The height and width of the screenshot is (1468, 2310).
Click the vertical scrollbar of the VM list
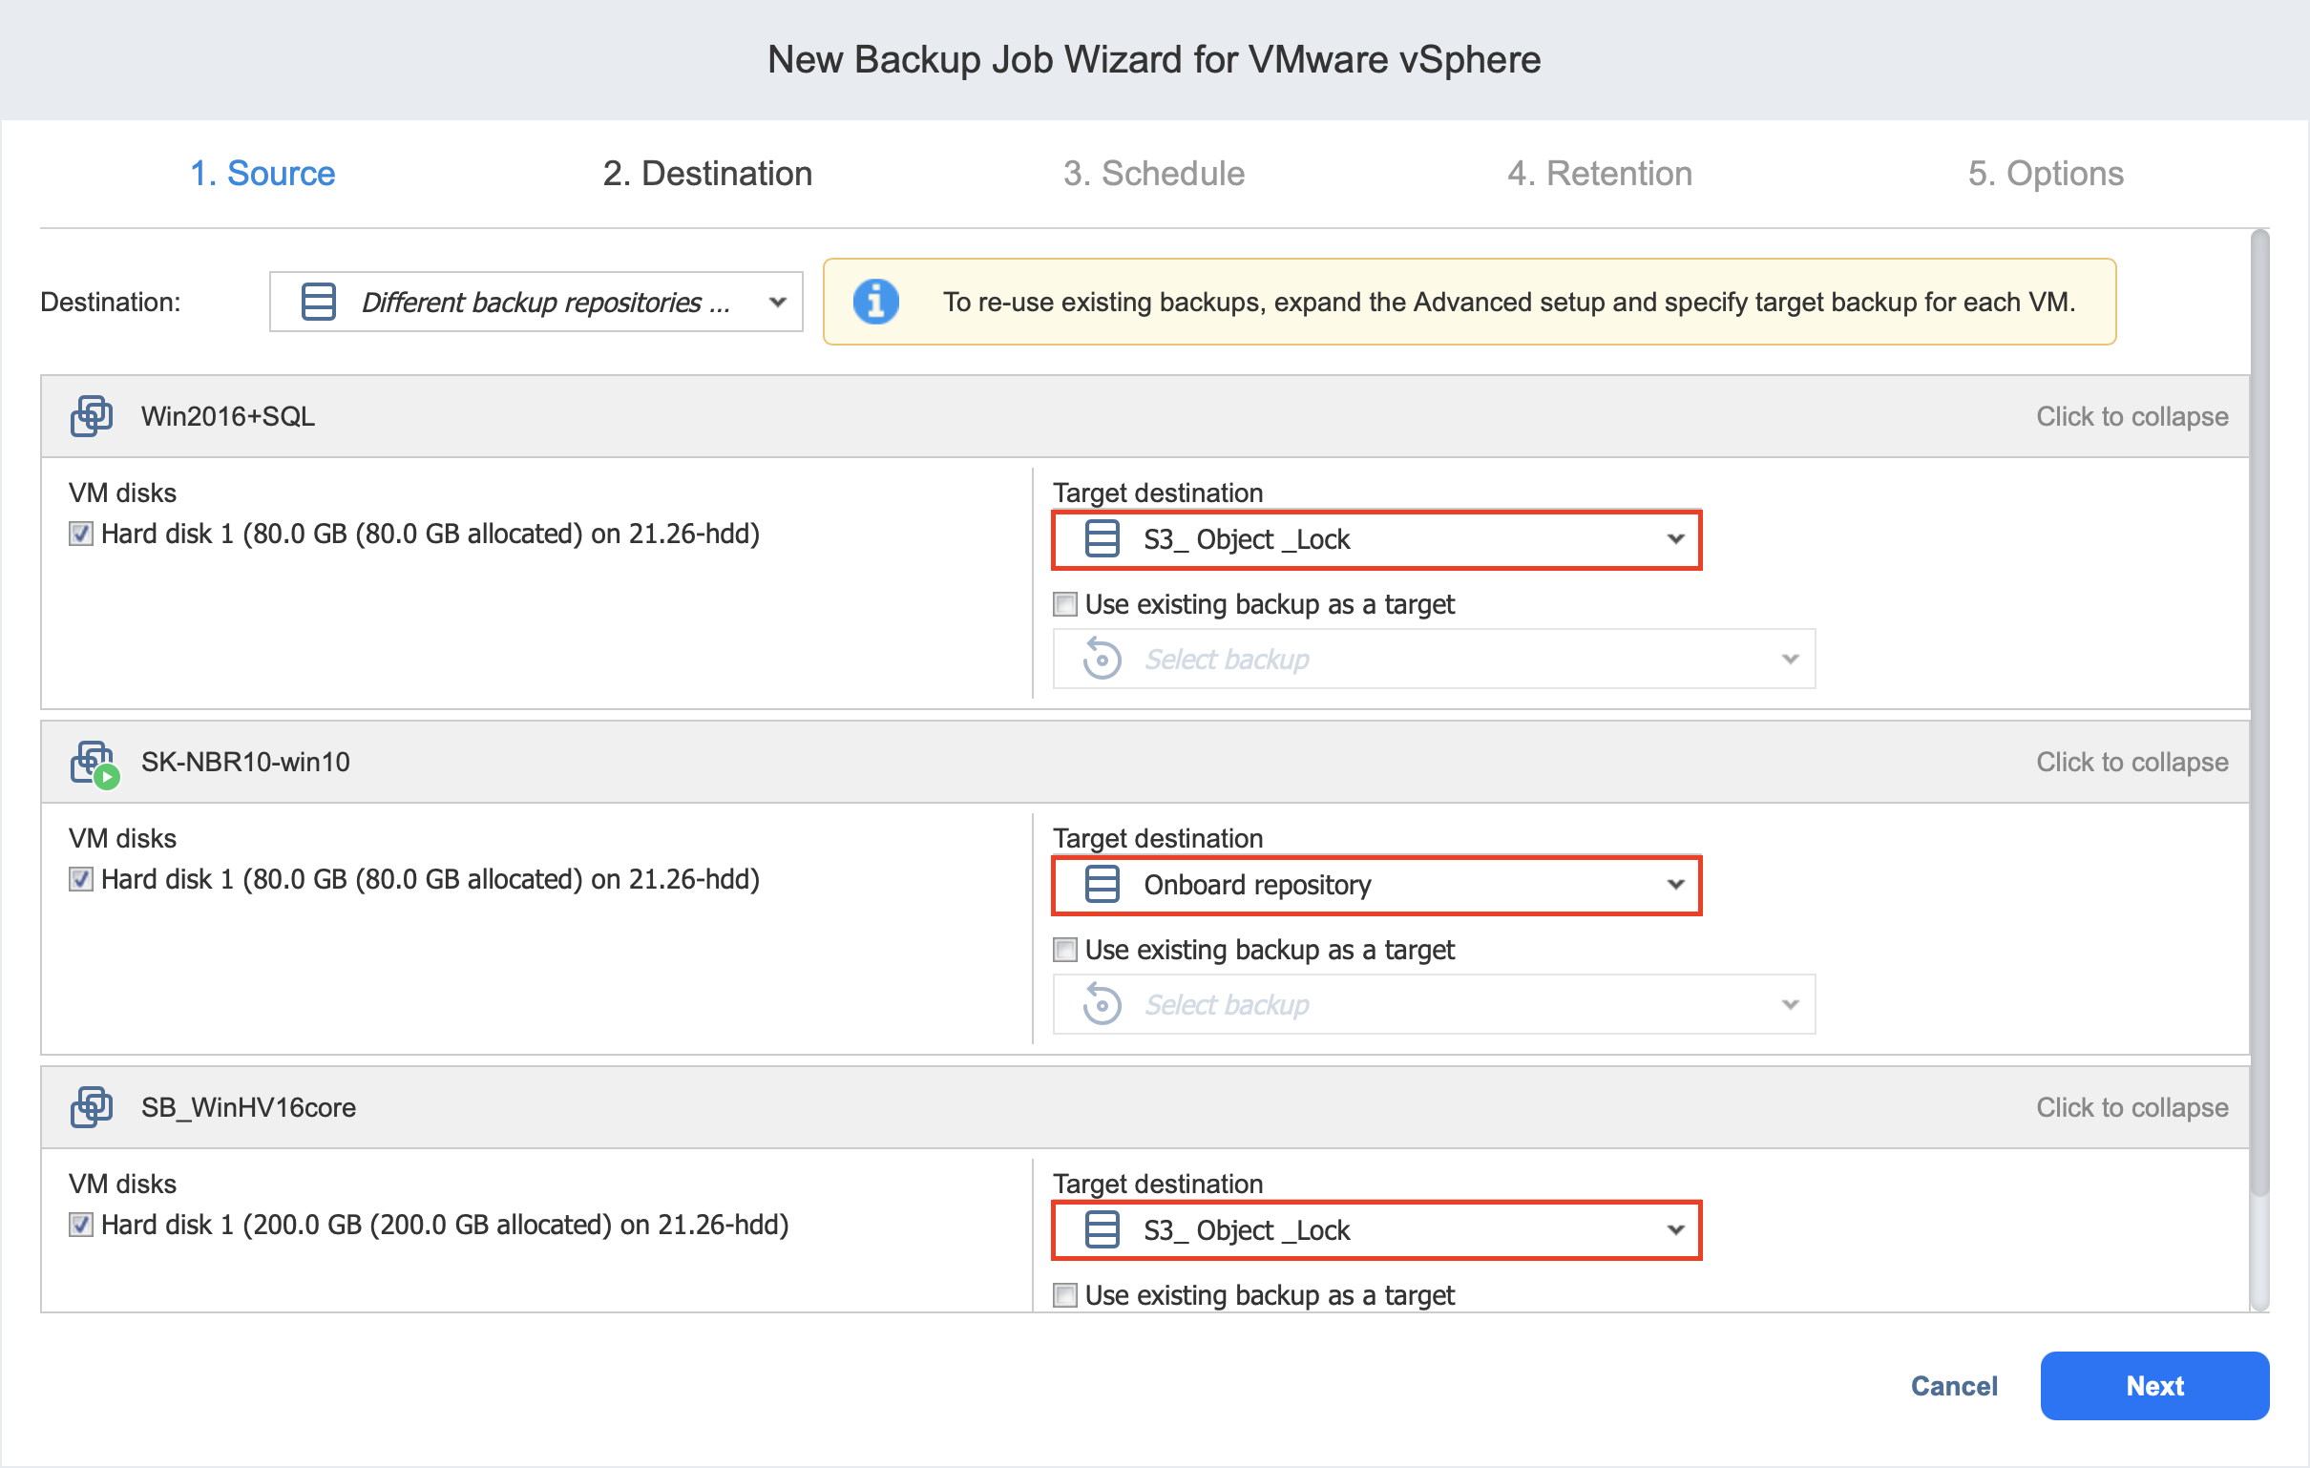(2260, 713)
